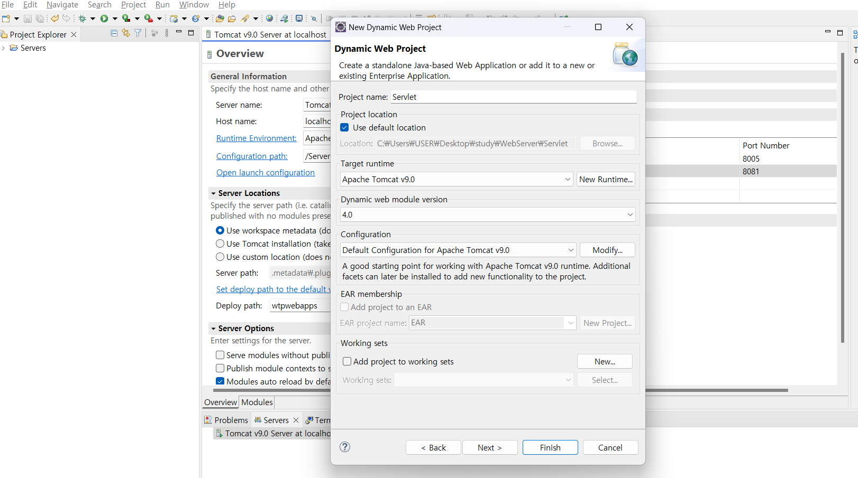Click the New Dynamic Web Project toolbar icon
This screenshot has width=858, height=478.
click(174, 18)
